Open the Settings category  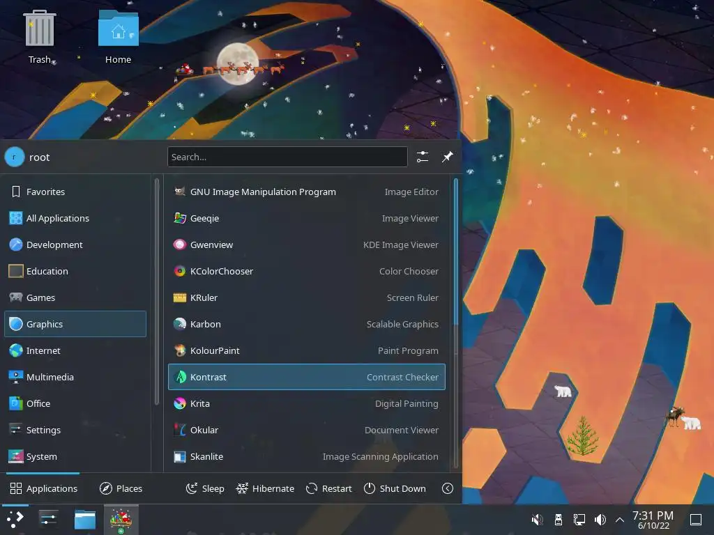75,430
